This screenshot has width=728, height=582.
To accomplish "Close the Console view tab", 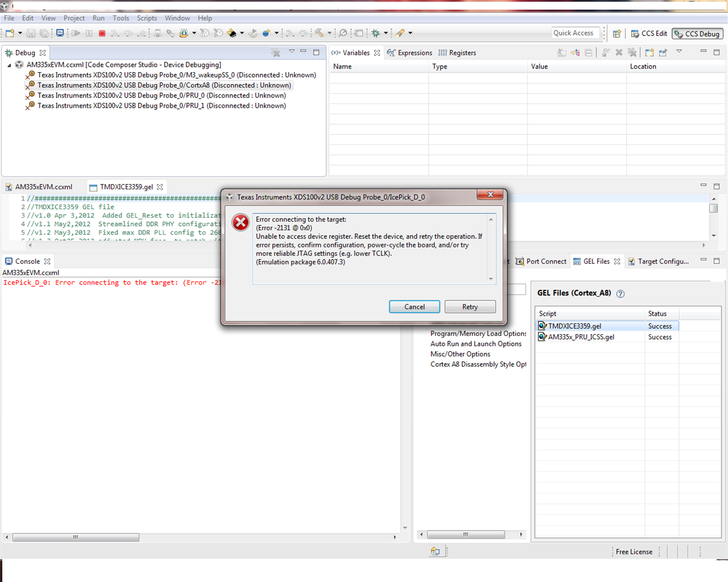I will tap(47, 261).
